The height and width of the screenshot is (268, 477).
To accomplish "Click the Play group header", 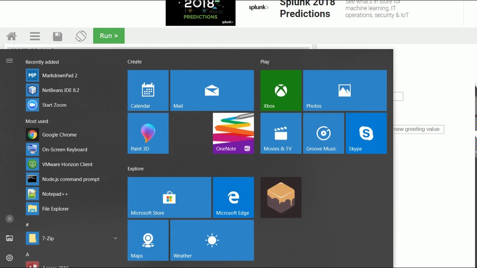I will (x=265, y=62).
